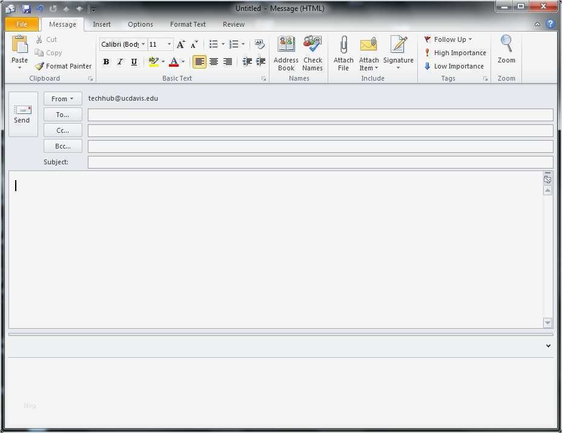Click the Send envelope button

coord(23,114)
